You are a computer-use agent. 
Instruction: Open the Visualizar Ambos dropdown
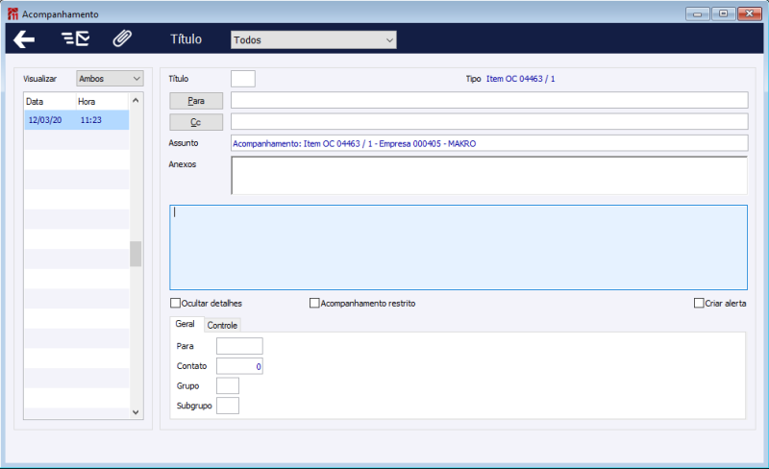(x=110, y=79)
